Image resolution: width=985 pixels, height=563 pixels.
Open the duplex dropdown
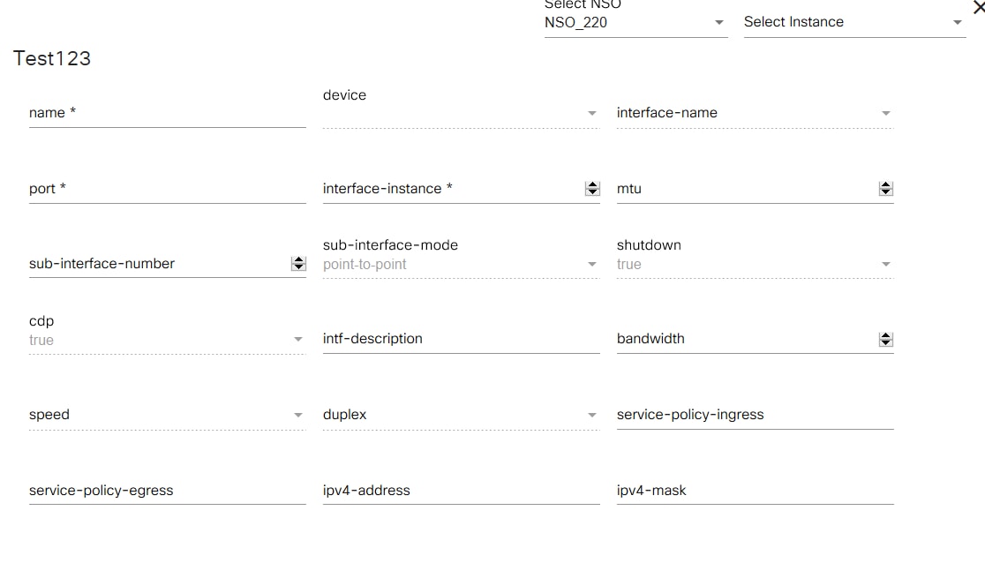460,415
